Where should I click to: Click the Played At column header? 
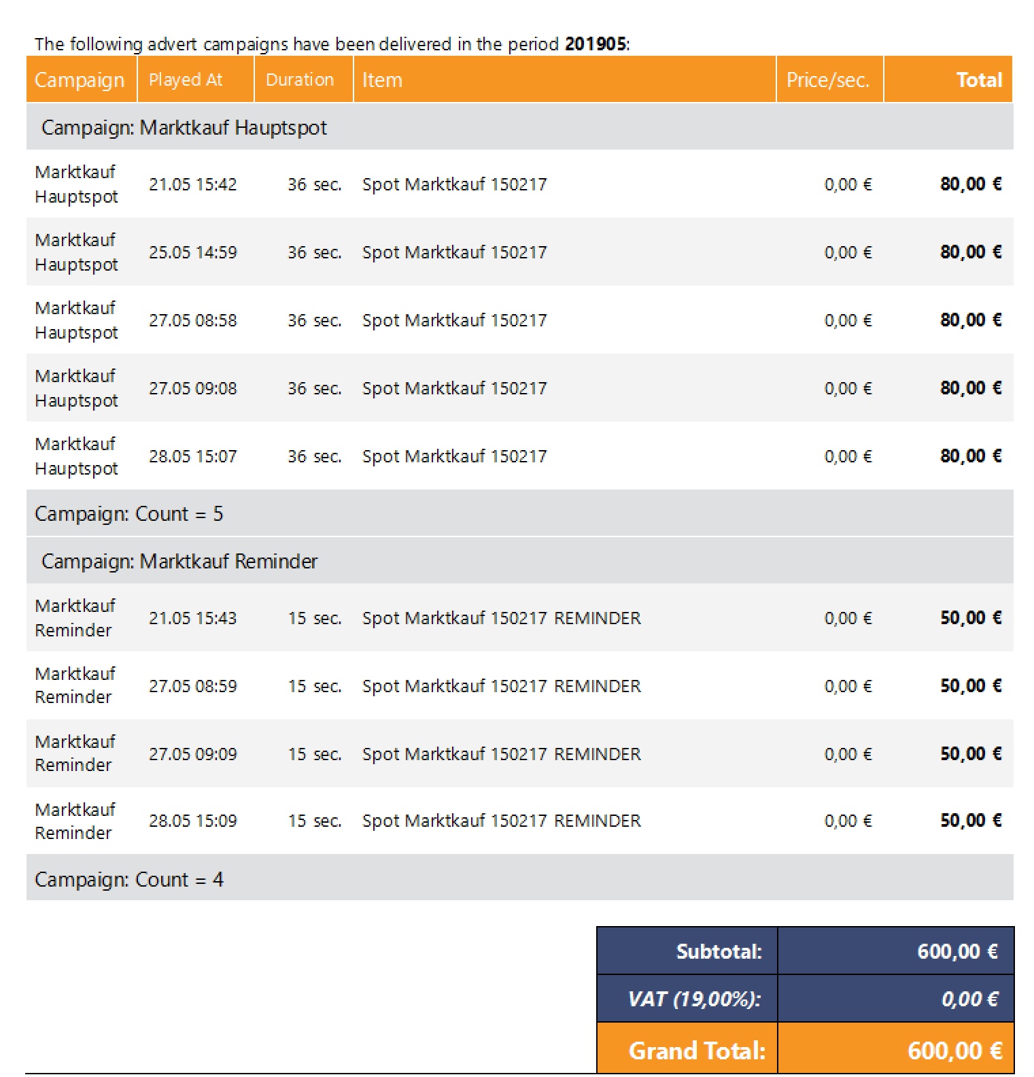click(196, 80)
